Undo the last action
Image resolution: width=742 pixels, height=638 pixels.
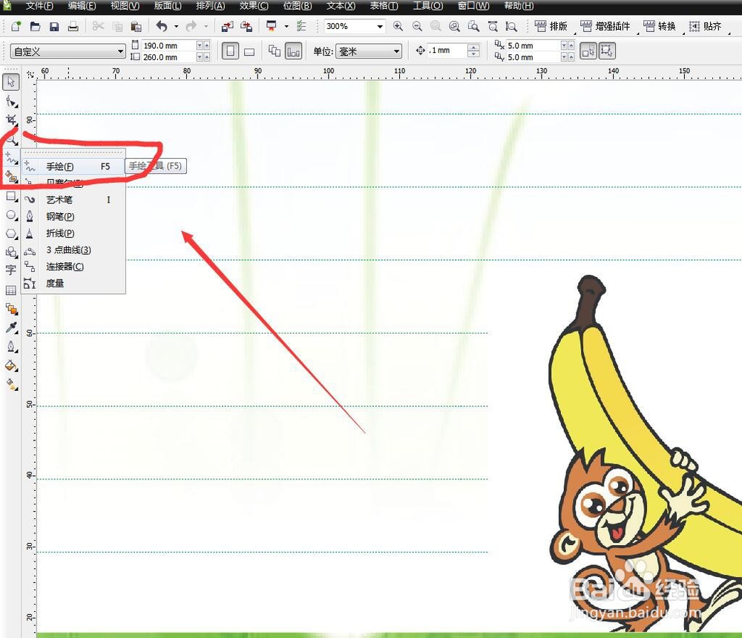tap(162, 26)
